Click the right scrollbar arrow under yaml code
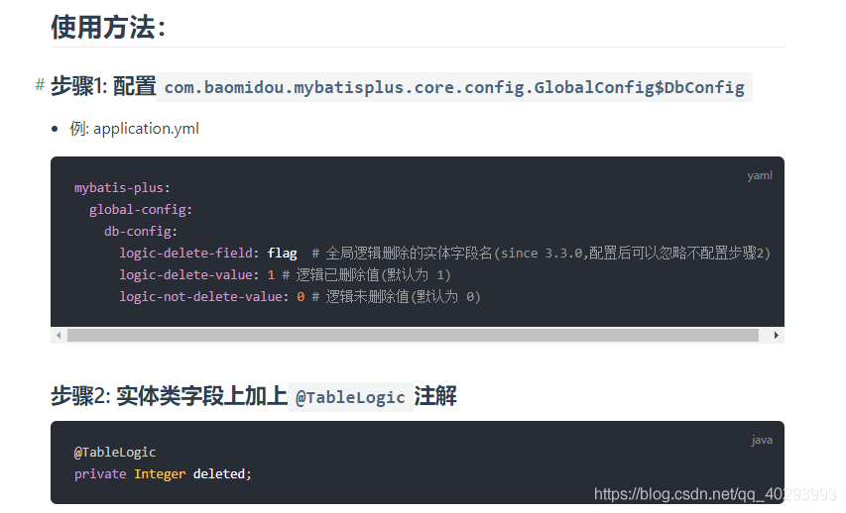The height and width of the screenshot is (513, 846). pyautogui.click(x=776, y=335)
